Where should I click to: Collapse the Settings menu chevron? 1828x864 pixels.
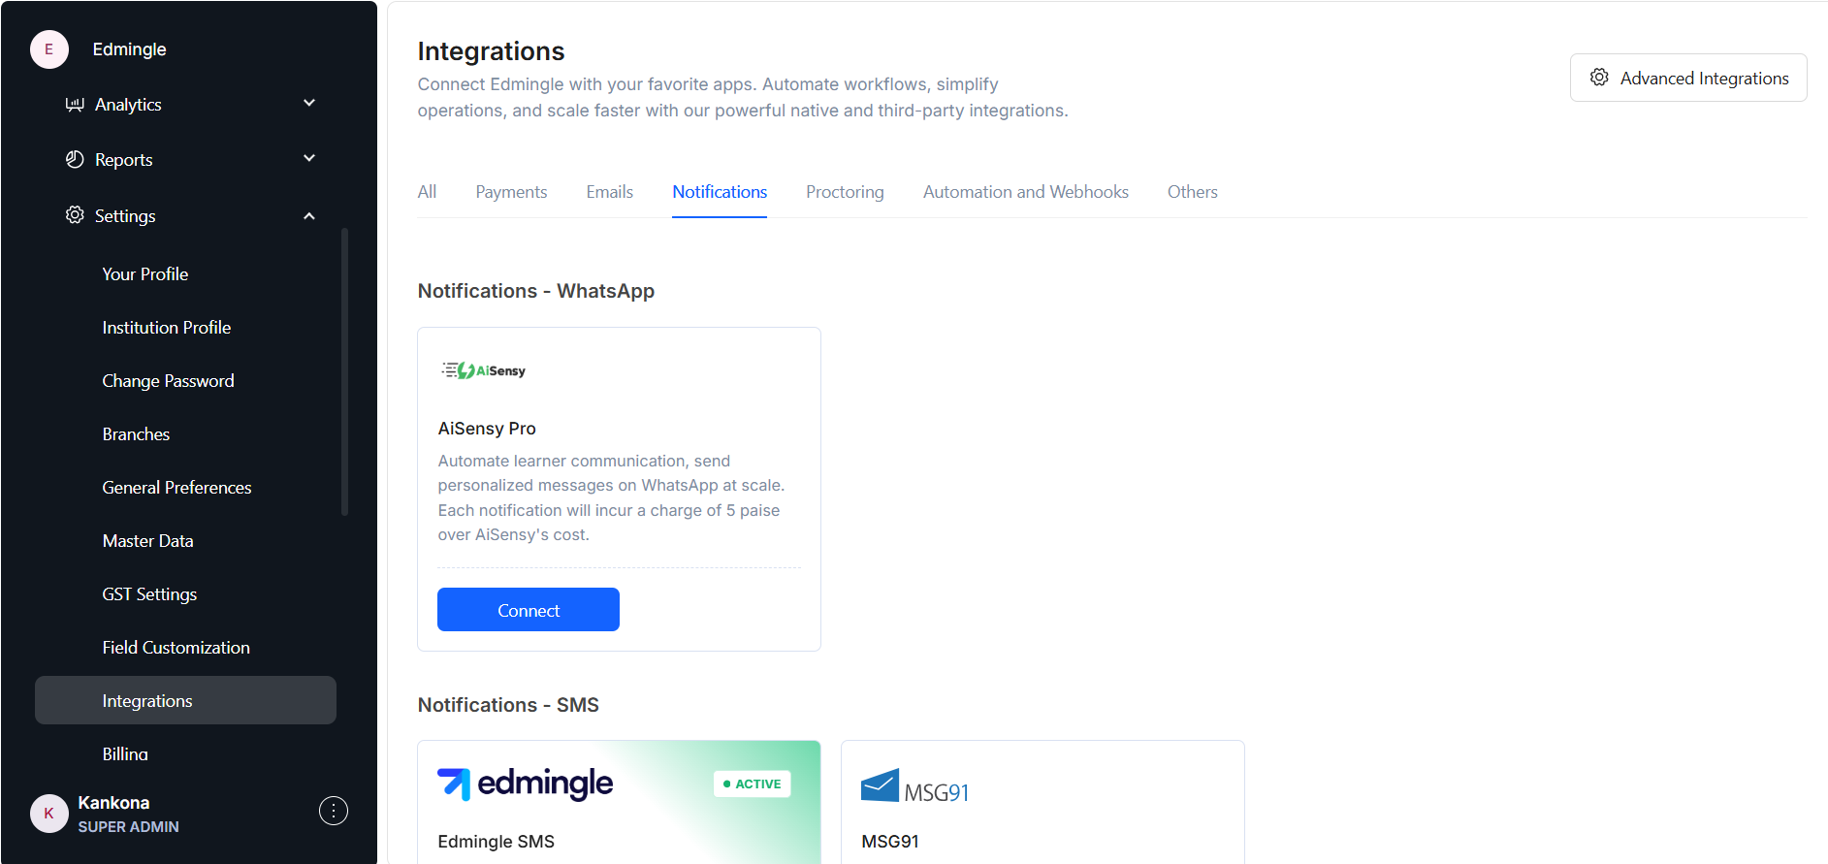pos(309,215)
